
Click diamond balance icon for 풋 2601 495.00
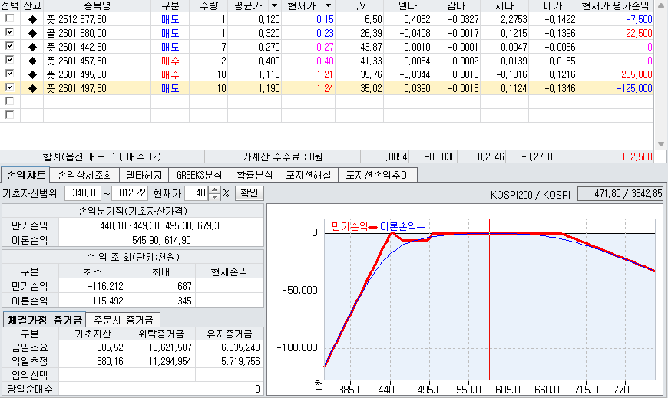click(32, 75)
